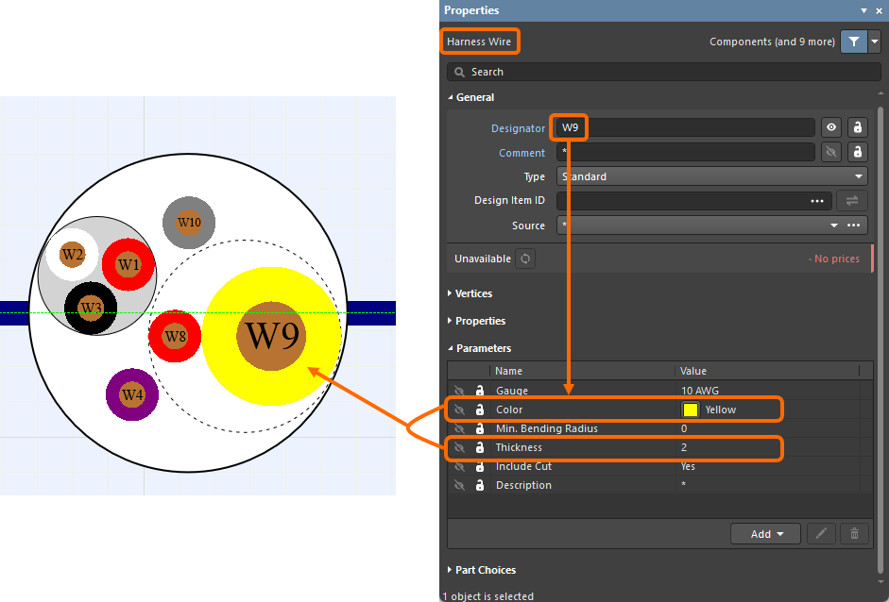Click the Thickness value 2
Image resolution: width=889 pixels, height=602 pixels.
pyautogui.click(x=684, y=447)
